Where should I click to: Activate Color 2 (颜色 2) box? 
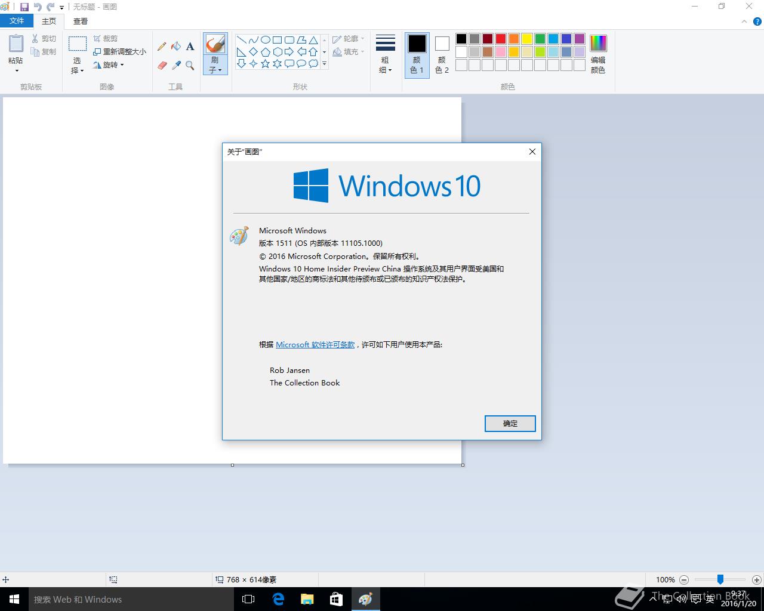[x=442, y=55]
